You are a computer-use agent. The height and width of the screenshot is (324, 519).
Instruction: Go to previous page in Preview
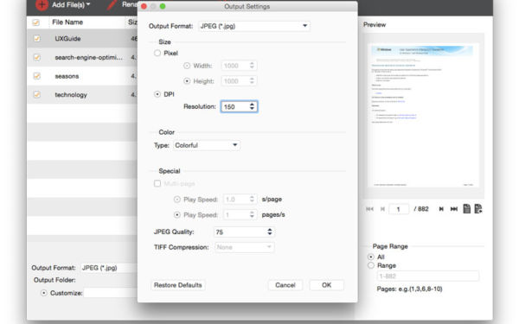[x=382, y=209]
